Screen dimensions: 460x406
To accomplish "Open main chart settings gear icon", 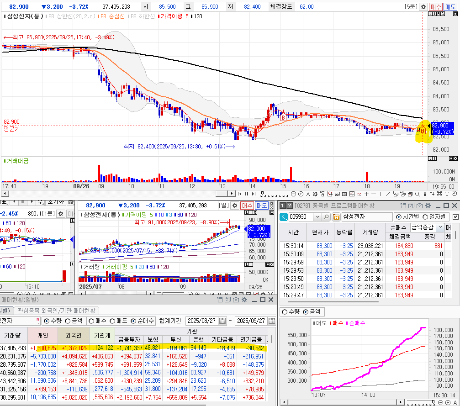I will pyautogui.click(x=423, y=7).
